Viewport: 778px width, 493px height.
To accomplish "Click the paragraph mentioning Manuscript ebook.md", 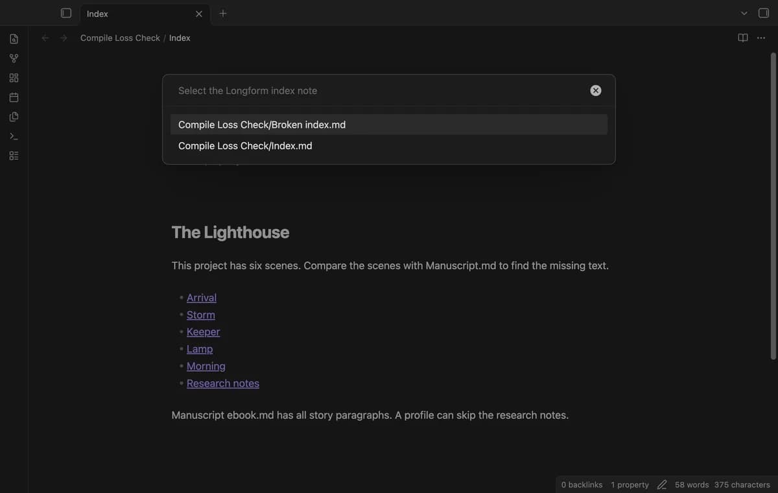I will 370,415.
